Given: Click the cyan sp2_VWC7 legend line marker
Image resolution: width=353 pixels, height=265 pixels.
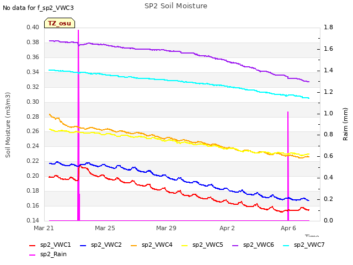Looking at the screenshot, I should pyautogui.click(x=286, y=245).
